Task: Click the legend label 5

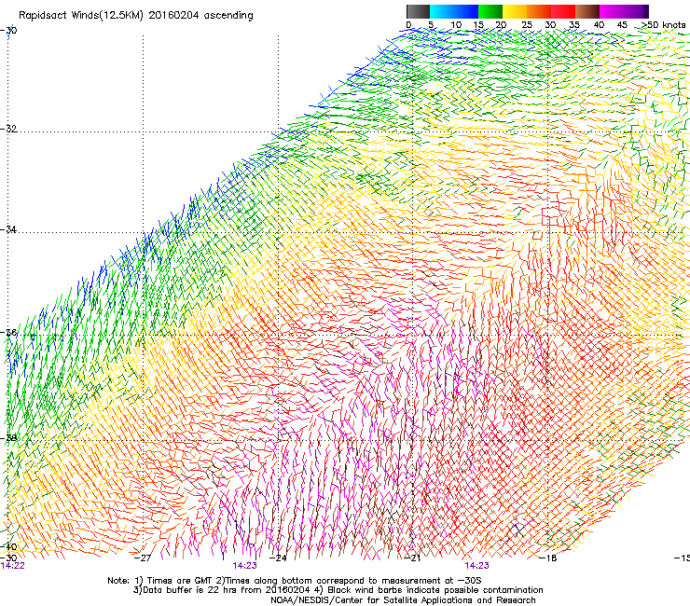Action: [x=431, y=24]
